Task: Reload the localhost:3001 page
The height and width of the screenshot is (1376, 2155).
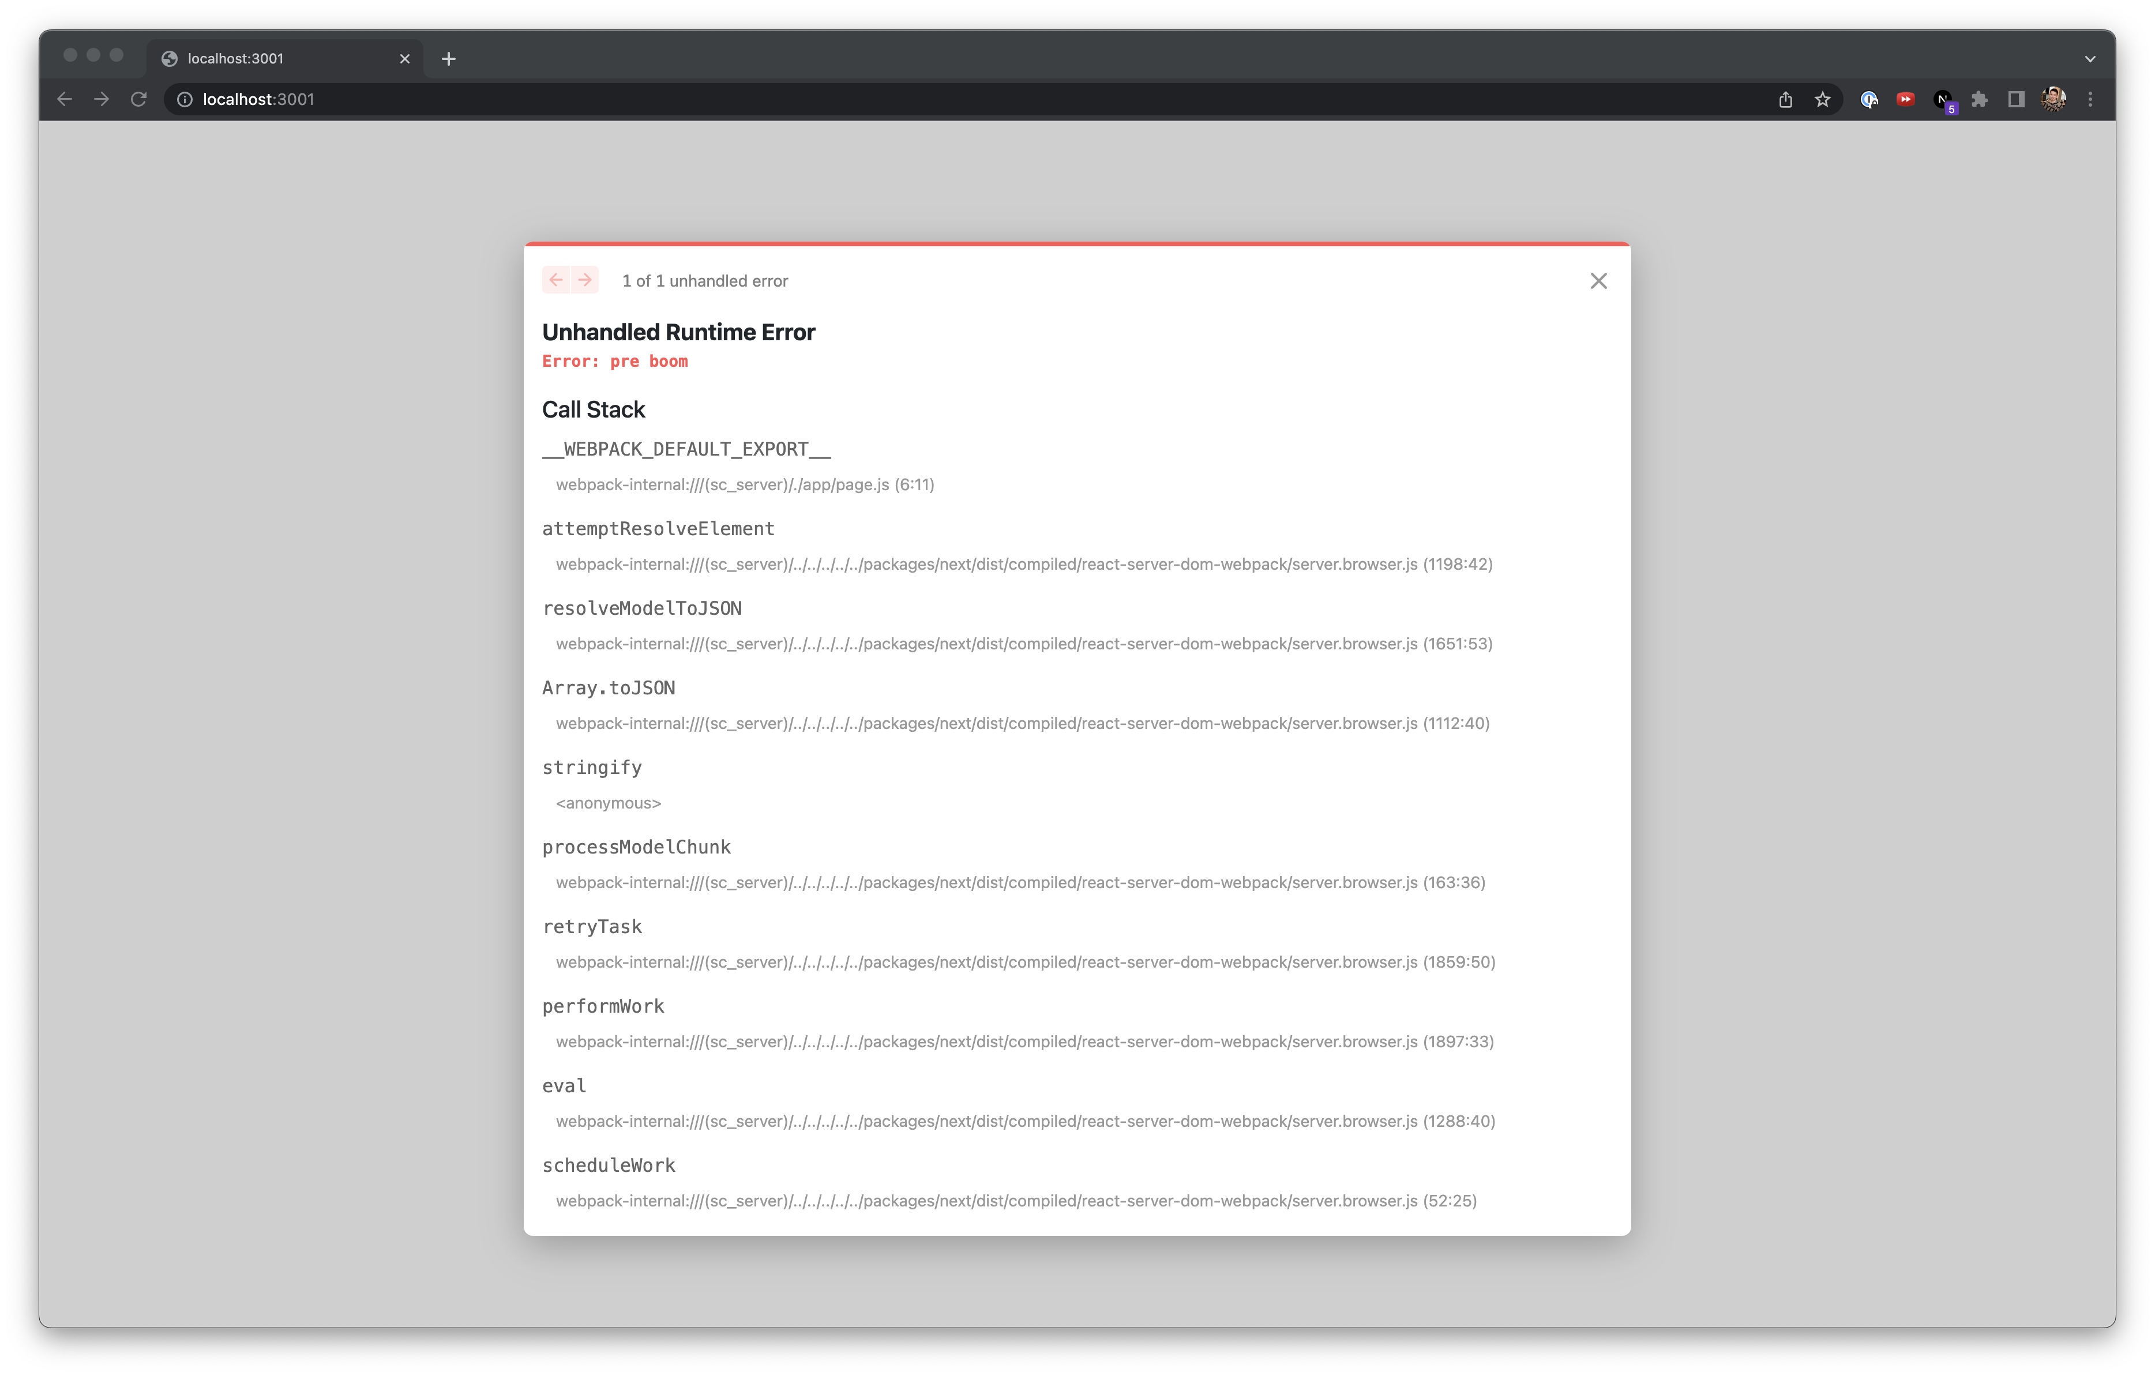Action: [x=138, y=99]
